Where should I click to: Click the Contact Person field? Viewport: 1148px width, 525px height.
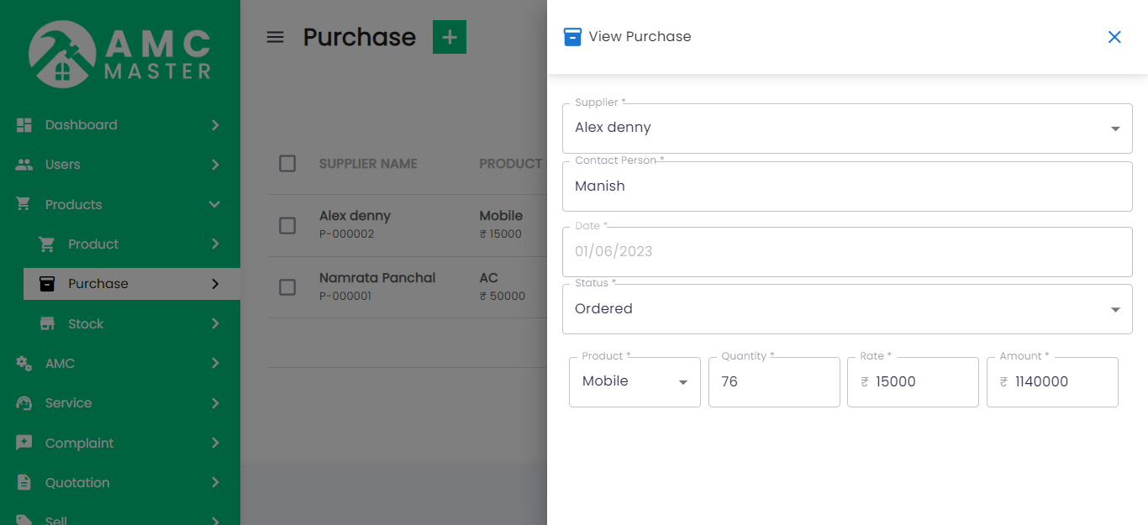tap(846, 186)
